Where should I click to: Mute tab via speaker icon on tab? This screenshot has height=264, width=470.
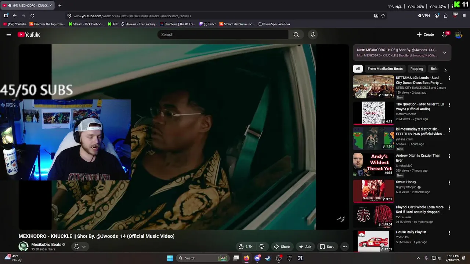[x=10, y=5]
